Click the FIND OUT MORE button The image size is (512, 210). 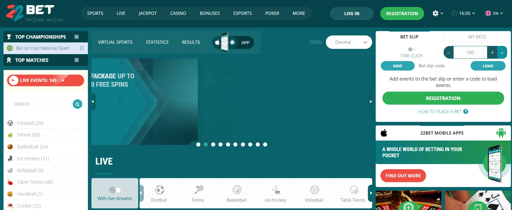click(403, 176)
